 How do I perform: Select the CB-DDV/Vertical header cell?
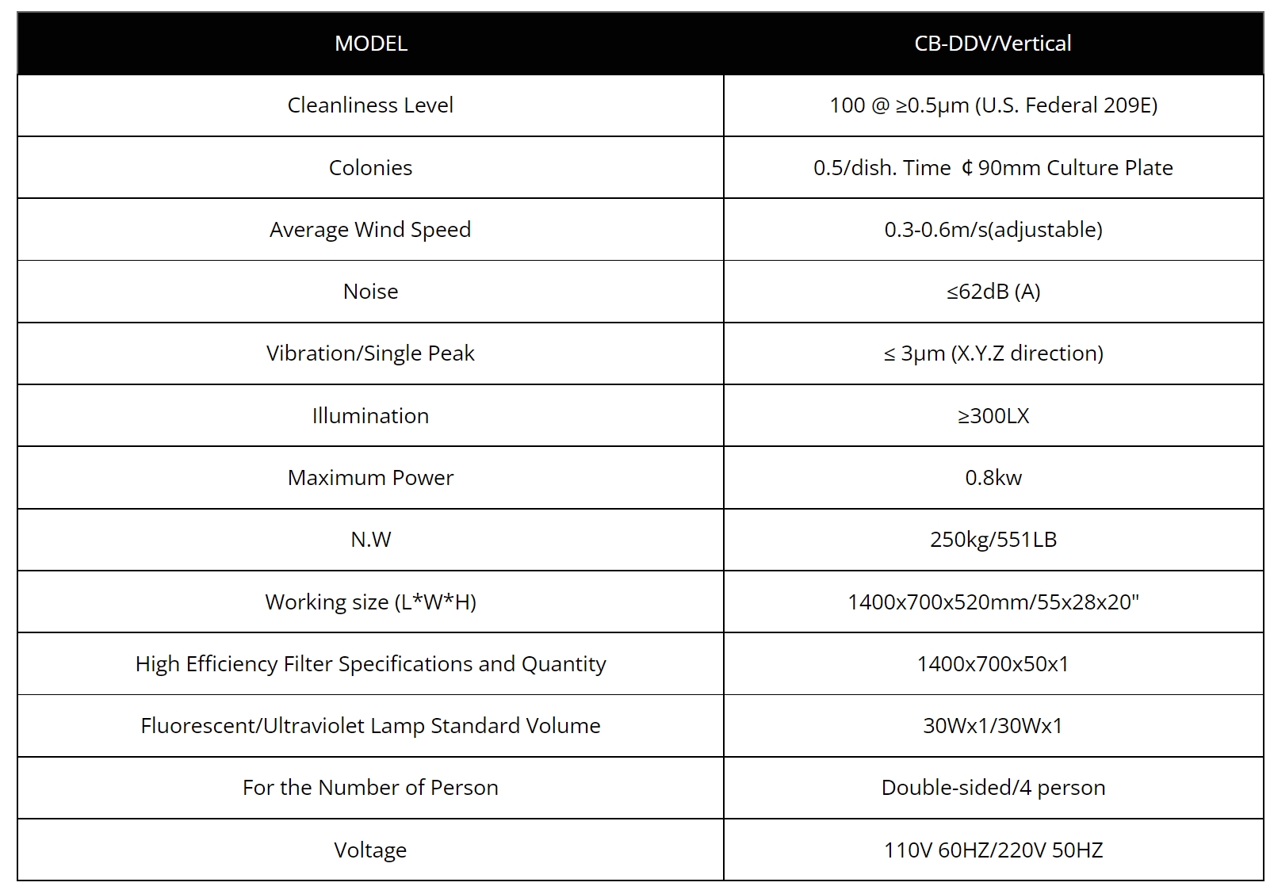click(993, 44)
